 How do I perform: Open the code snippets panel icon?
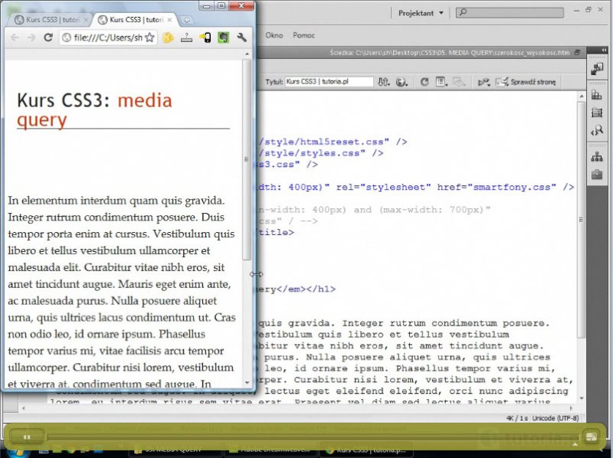click(x=597, y=131)
